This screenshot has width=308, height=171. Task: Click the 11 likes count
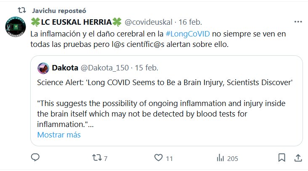point(170,158)
